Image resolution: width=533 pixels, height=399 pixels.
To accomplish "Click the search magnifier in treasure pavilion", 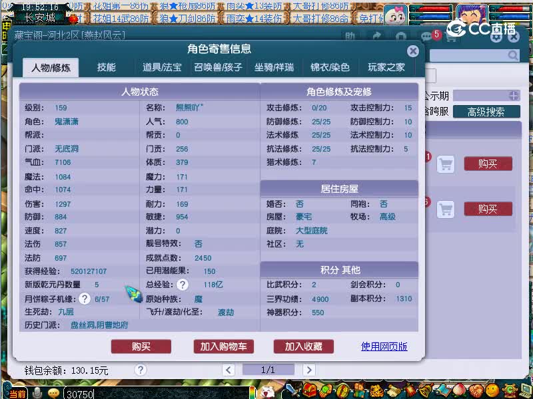I will pyautogui.click(x=512, y=55).
